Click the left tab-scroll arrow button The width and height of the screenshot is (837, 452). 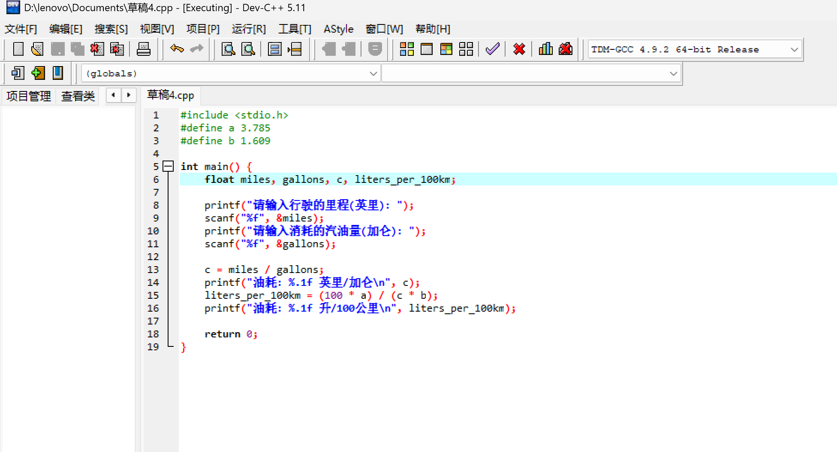[x=113, y=95]
